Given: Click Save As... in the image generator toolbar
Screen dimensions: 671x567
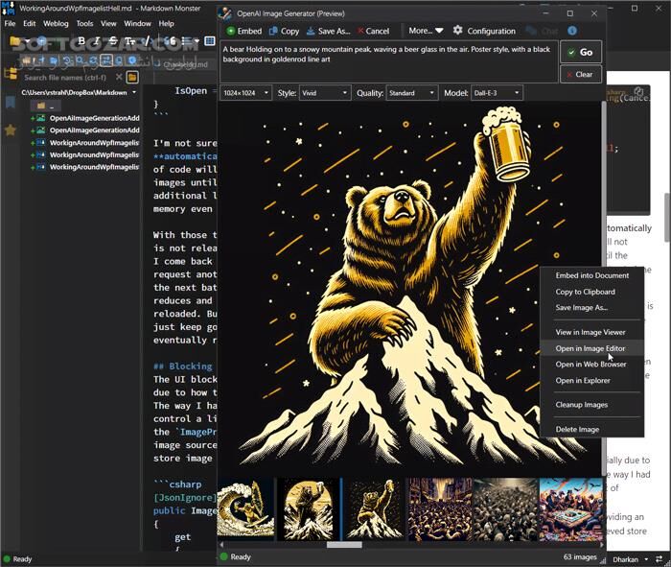Looking at the screenshot, I should coord(328,31).
